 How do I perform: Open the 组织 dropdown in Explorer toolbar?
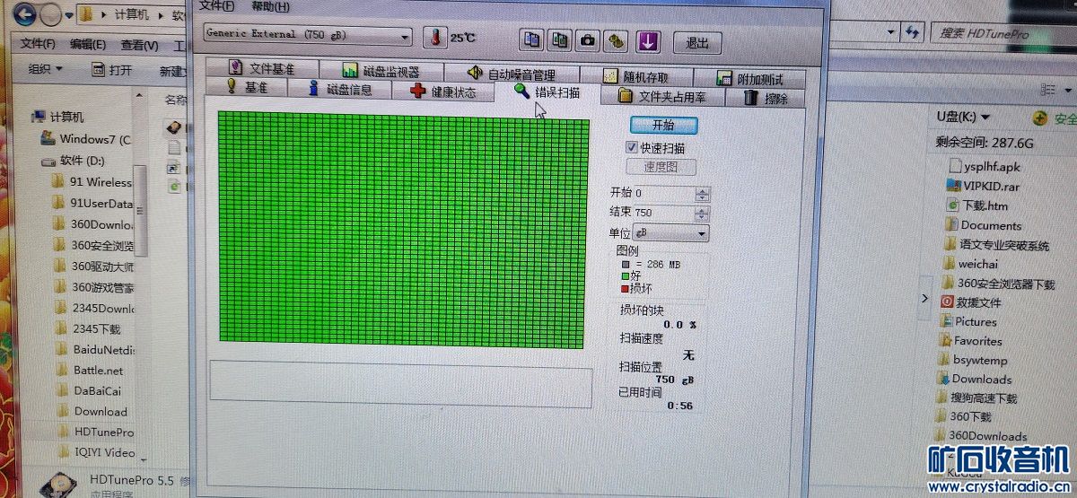point(46,68)
